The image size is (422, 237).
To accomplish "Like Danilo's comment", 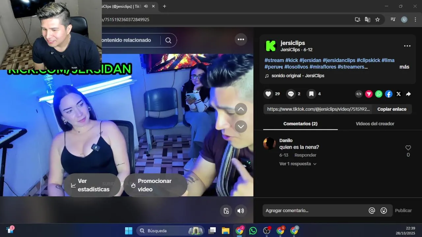I will [408, 148].
